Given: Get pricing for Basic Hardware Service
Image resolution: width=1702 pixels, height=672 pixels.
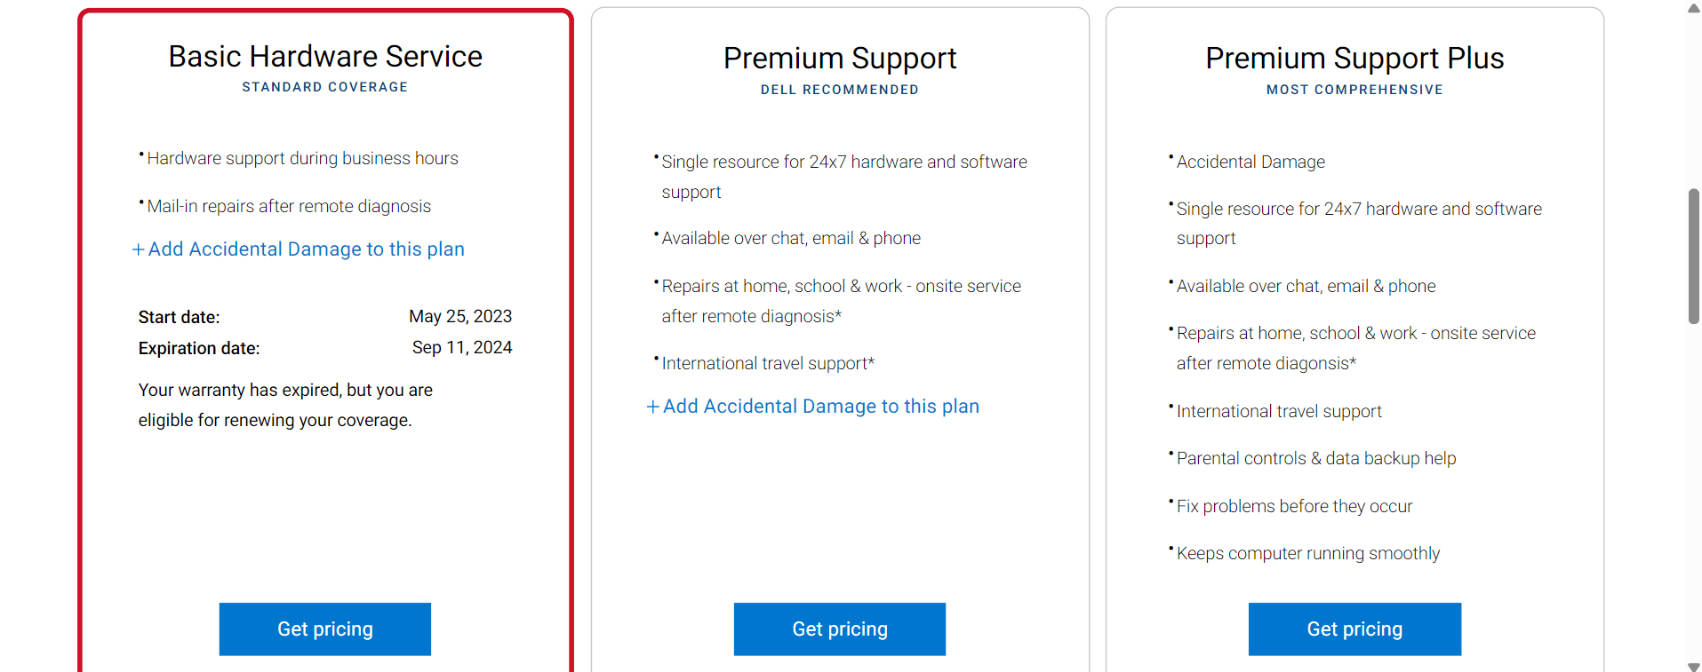Looking at the screenshot, I should 325,629.
